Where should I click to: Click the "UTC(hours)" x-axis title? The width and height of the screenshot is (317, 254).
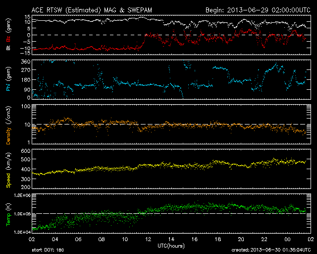(171, 246)
